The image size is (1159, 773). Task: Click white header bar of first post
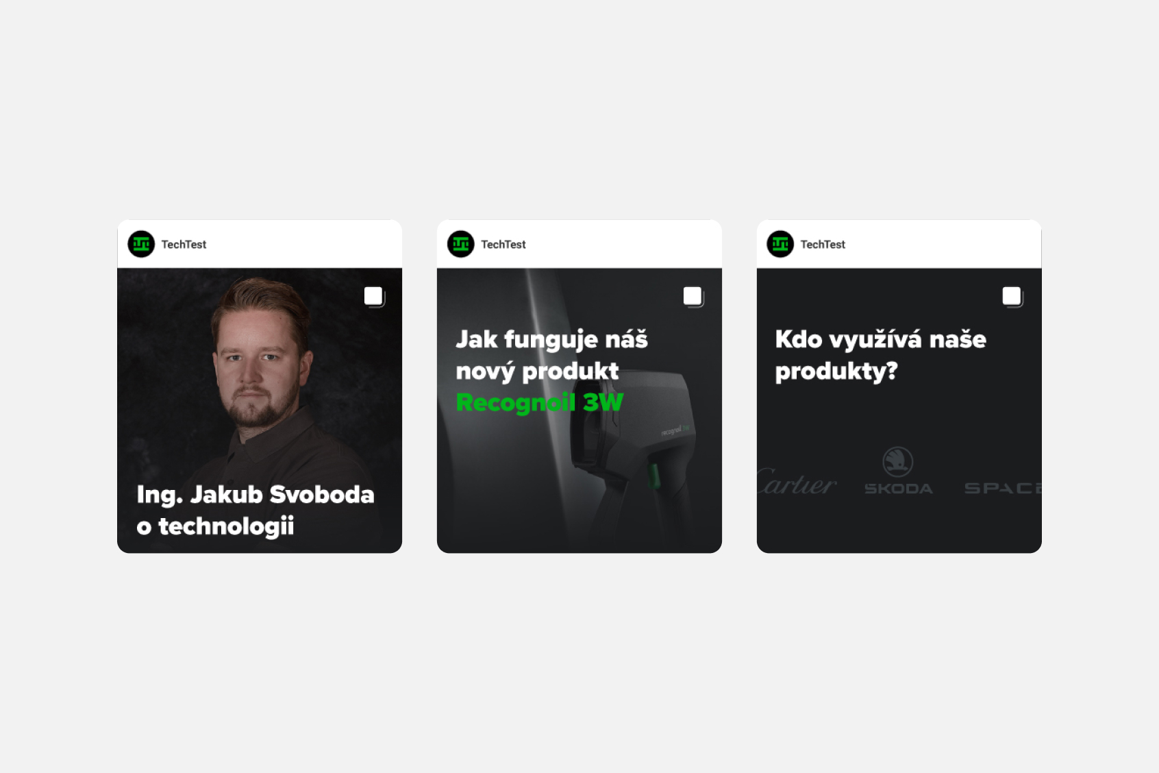click(x=260, y=244)
